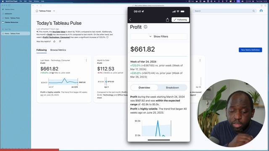Open the info icon next to the Profit title
The height and width of the screenshot is (151, 269).
[145, 27]
